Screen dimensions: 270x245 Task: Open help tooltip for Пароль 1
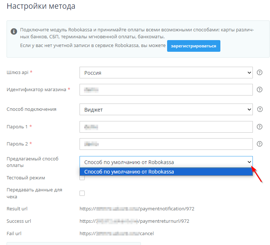[260, 127]
